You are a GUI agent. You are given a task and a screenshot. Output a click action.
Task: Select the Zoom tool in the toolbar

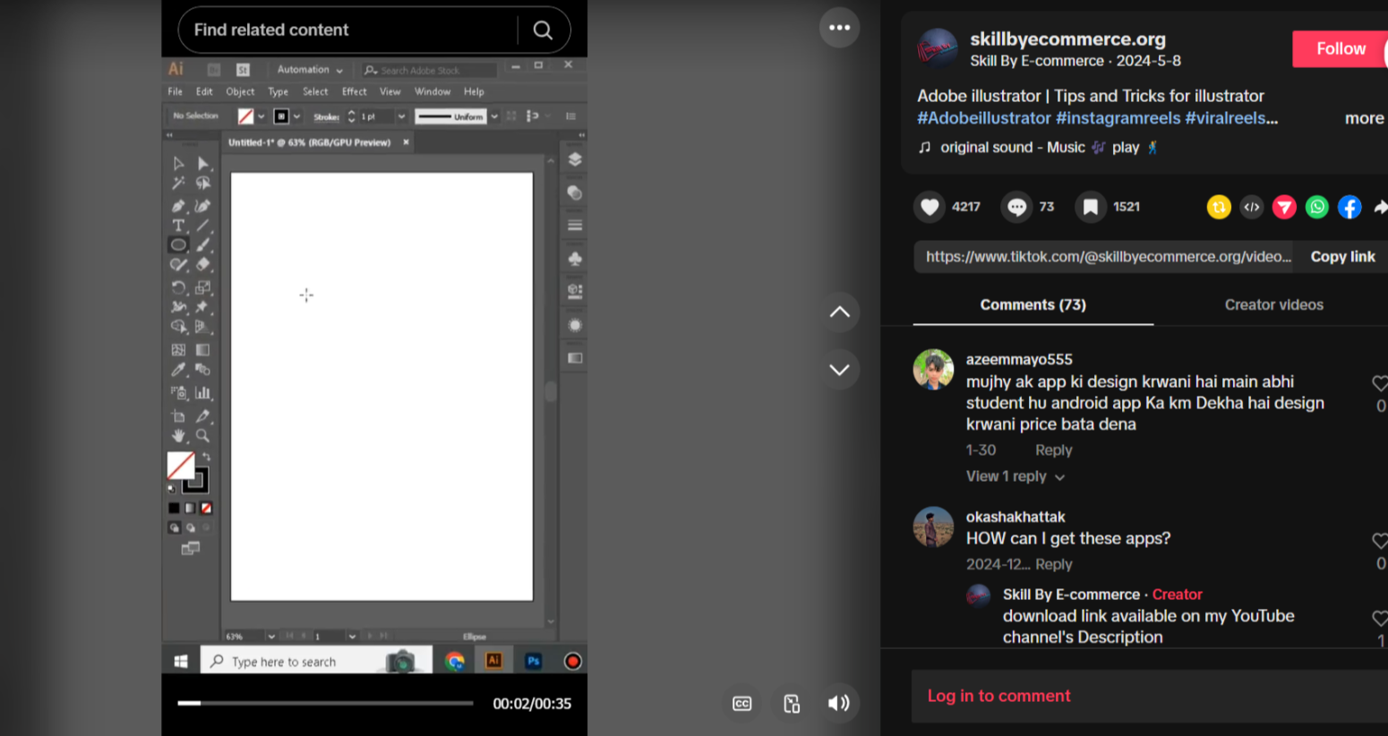(x=203, y=436)
